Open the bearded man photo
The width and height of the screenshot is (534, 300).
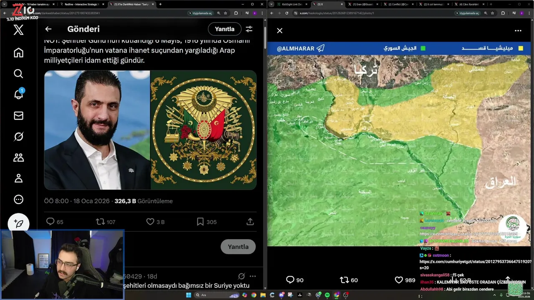click(97, 130)
